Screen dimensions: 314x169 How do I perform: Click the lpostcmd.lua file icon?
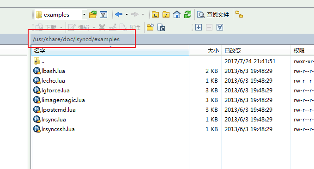point(37,109)
